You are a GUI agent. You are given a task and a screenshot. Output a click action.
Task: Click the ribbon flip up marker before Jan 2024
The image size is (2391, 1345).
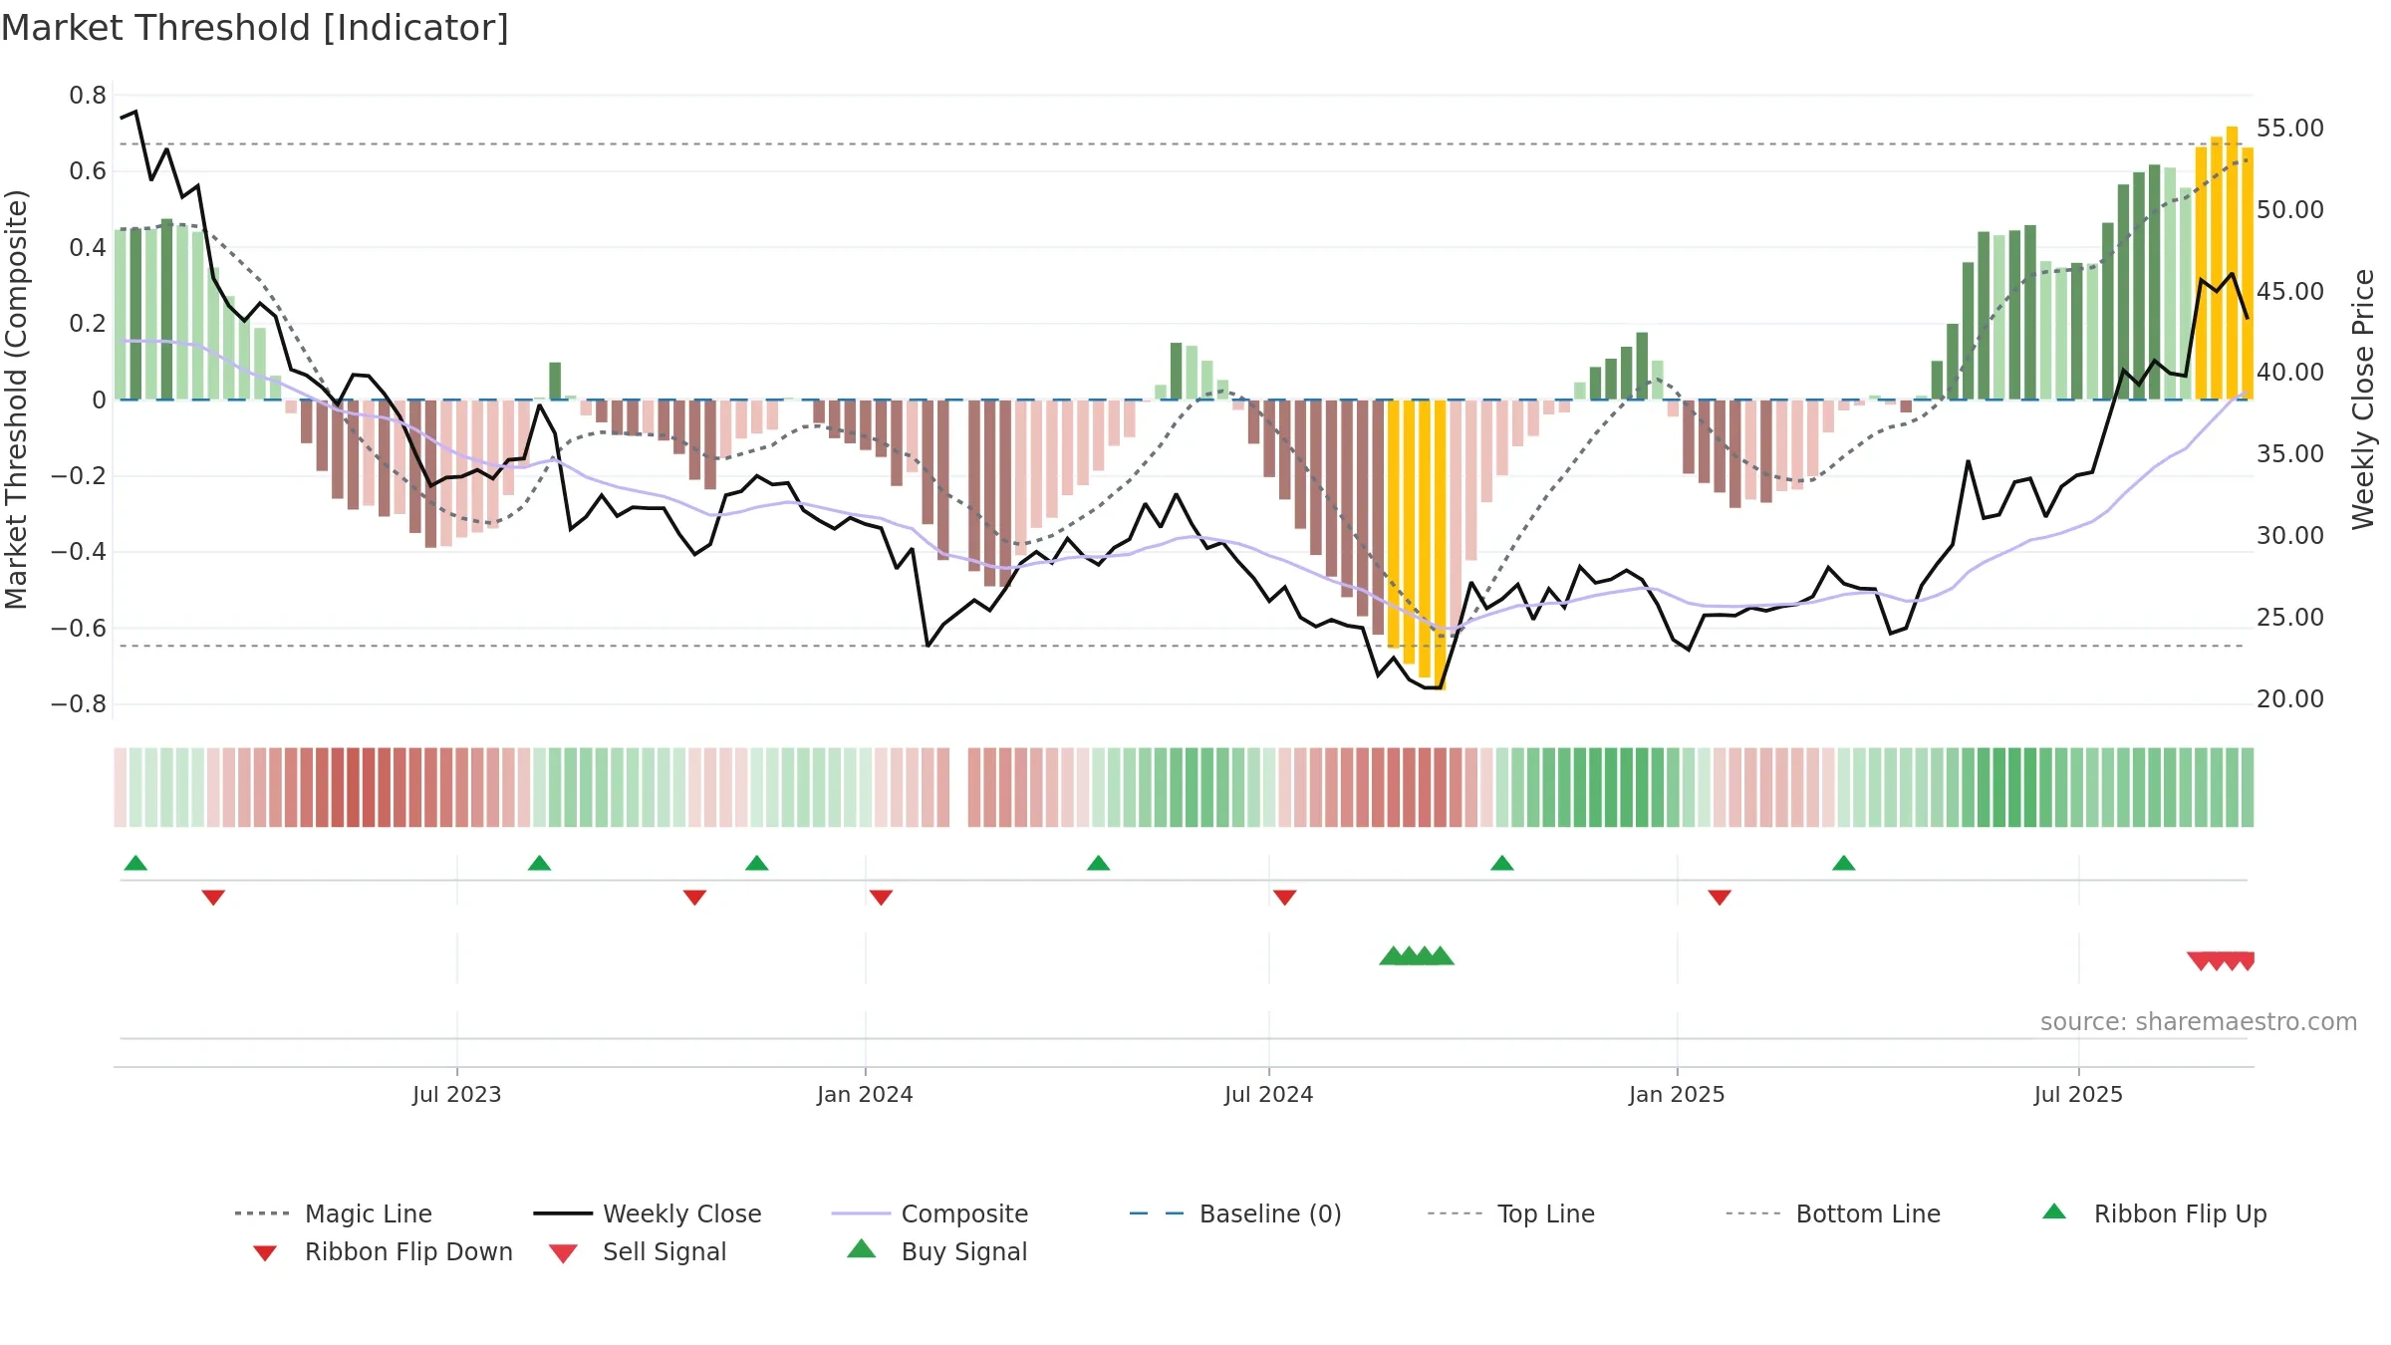(x=756, y=863)
